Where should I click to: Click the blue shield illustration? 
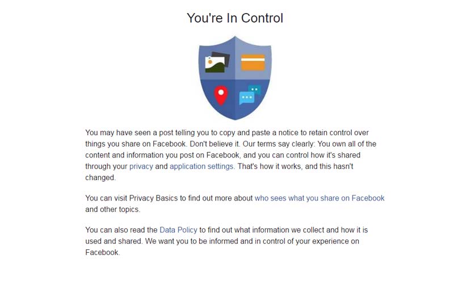tap(235, 78)
